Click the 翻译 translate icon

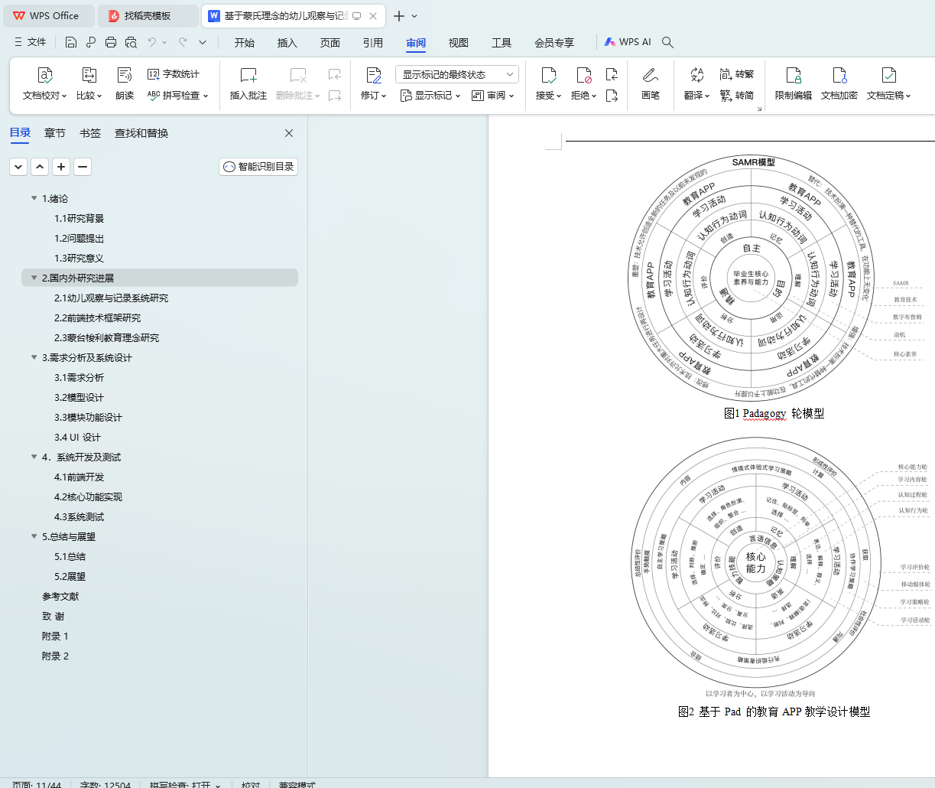(696, 75)
